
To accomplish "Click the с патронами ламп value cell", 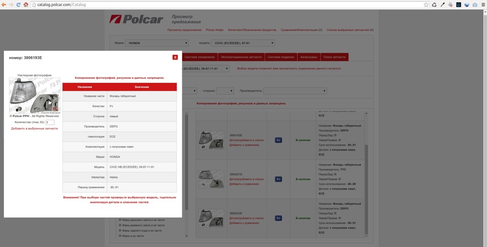I will [x=142, y=147].
